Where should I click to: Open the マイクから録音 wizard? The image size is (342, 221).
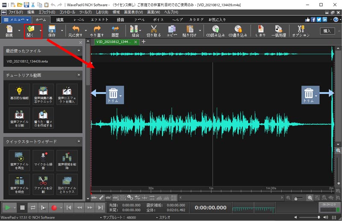click(x=43, y=160)
